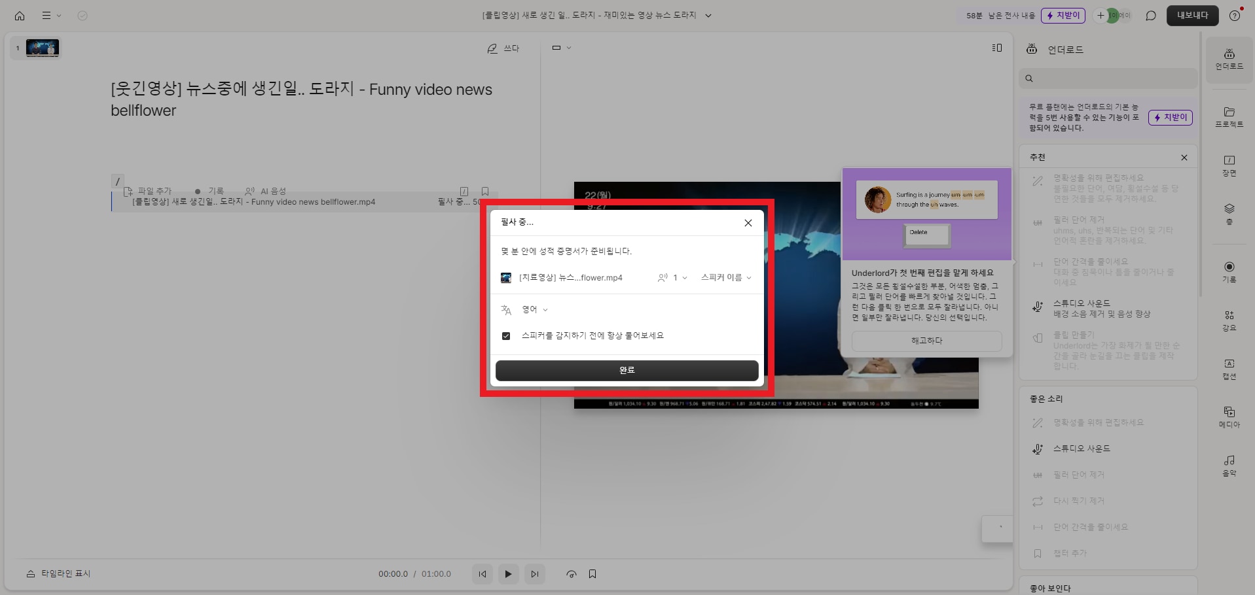Toggle 타임라인 표시 show timeline
Image resolution: width=1255 pixels, height=595 pixels.
point(58,573)
